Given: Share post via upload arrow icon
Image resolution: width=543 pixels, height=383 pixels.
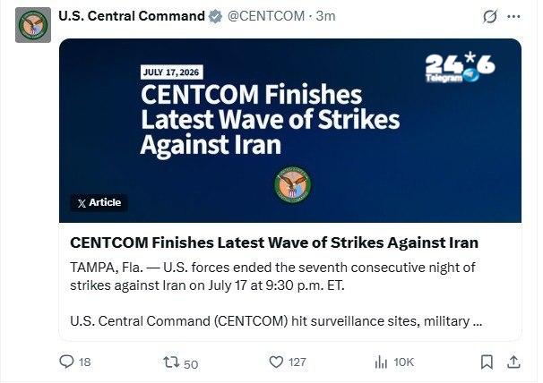Looking at the screenshot, I should pos(514,362).
